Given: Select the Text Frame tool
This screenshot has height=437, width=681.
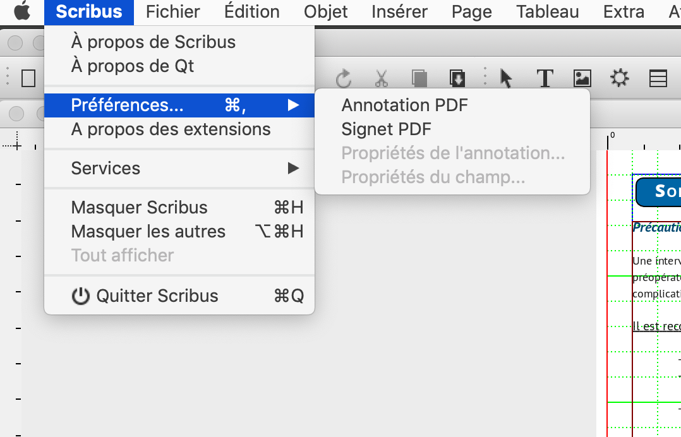Looking at the screenshot, I should click(x=545, y=78).
